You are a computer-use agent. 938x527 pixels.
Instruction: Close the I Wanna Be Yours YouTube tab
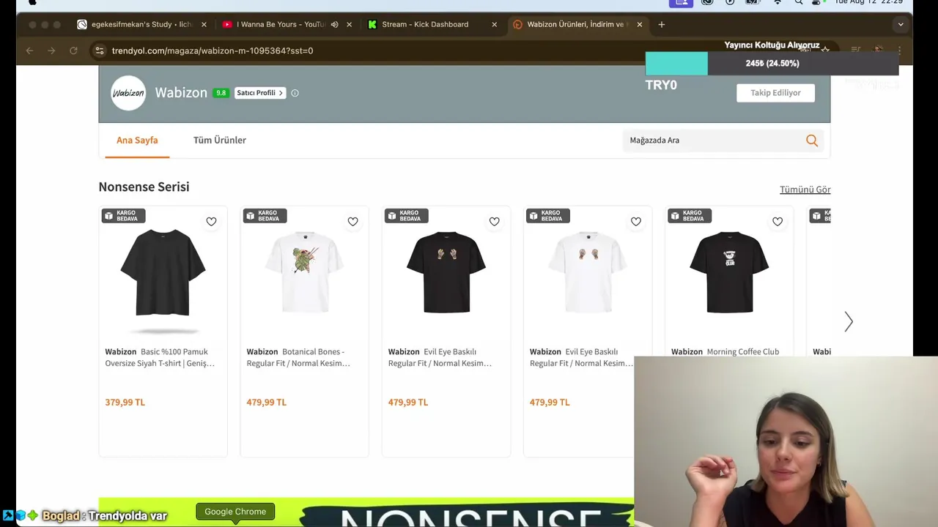point(349,24)
